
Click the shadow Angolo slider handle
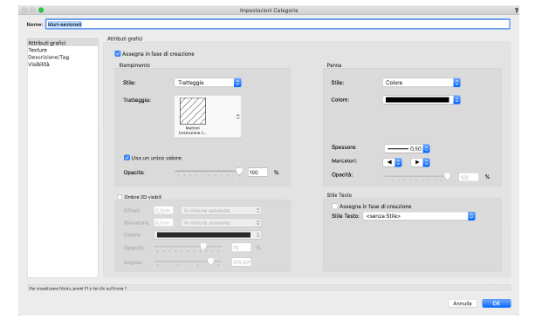(x=211, y=261)
